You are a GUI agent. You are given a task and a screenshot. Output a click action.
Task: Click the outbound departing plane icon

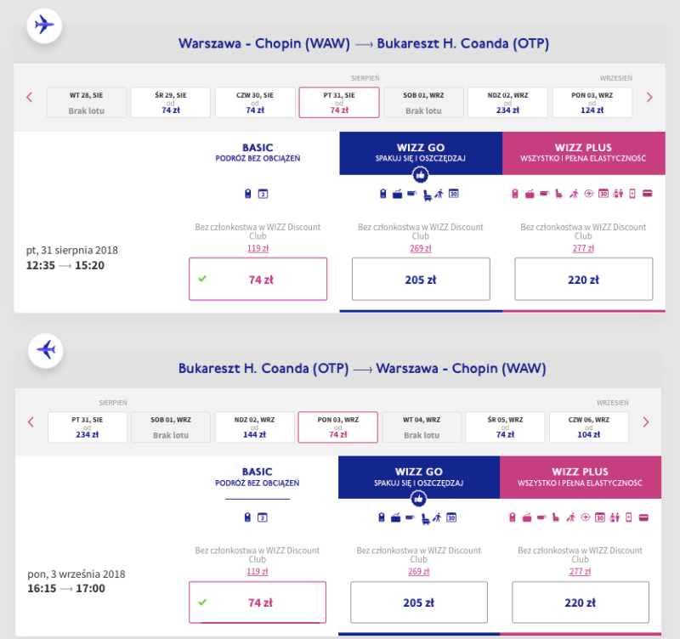[44, 25]
